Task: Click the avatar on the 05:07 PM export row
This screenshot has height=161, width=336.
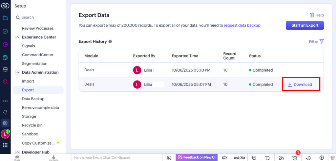Action: (137, 84)
